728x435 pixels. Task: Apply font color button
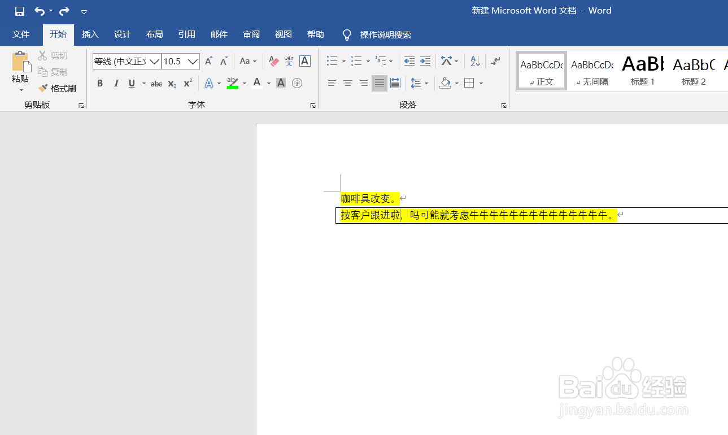[257, 84]
